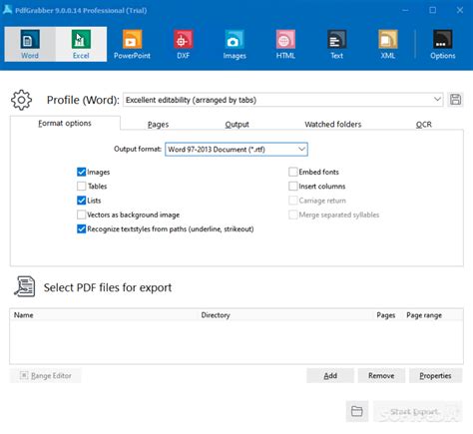The height and width of the screenshot is (434, 473).
Task: Click the Remove button
Action: coord(381,376)
